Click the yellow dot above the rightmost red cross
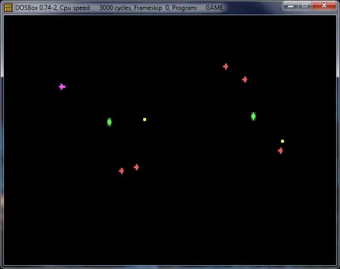340x269 pixels. pos(283,141)
